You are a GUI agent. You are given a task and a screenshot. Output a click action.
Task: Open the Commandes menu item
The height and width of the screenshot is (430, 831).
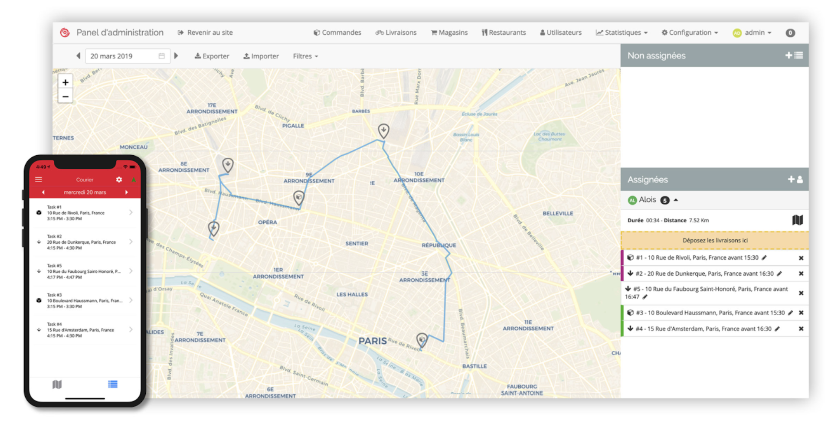coord(337,33)
